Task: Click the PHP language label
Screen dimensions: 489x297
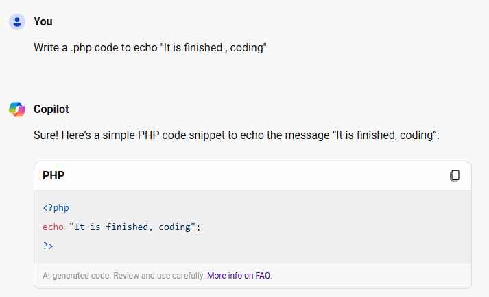Action: (53, 176)
